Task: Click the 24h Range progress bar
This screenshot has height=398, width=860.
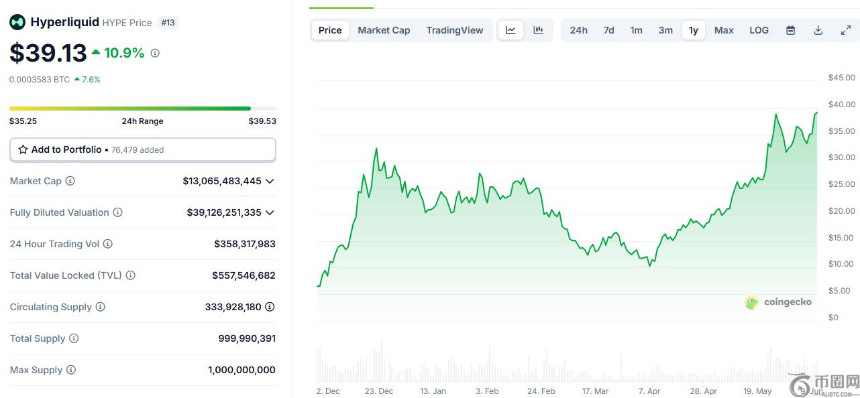Action: [142, 108]
